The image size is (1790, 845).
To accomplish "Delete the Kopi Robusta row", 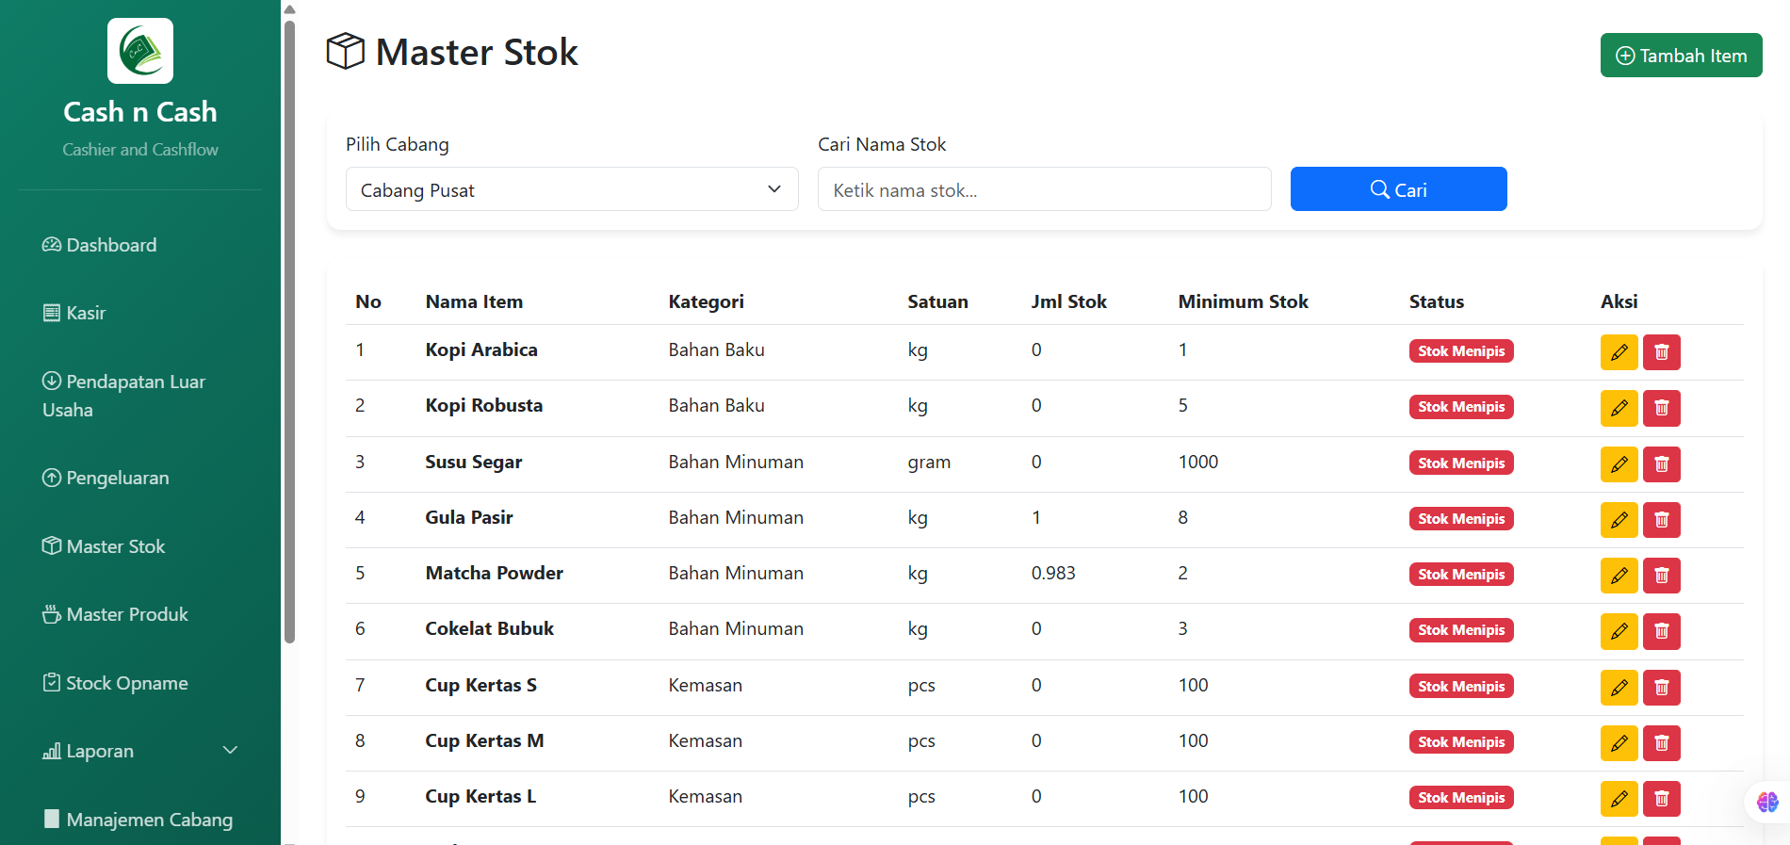I will pyautogui.click(x=1662, y=408).
